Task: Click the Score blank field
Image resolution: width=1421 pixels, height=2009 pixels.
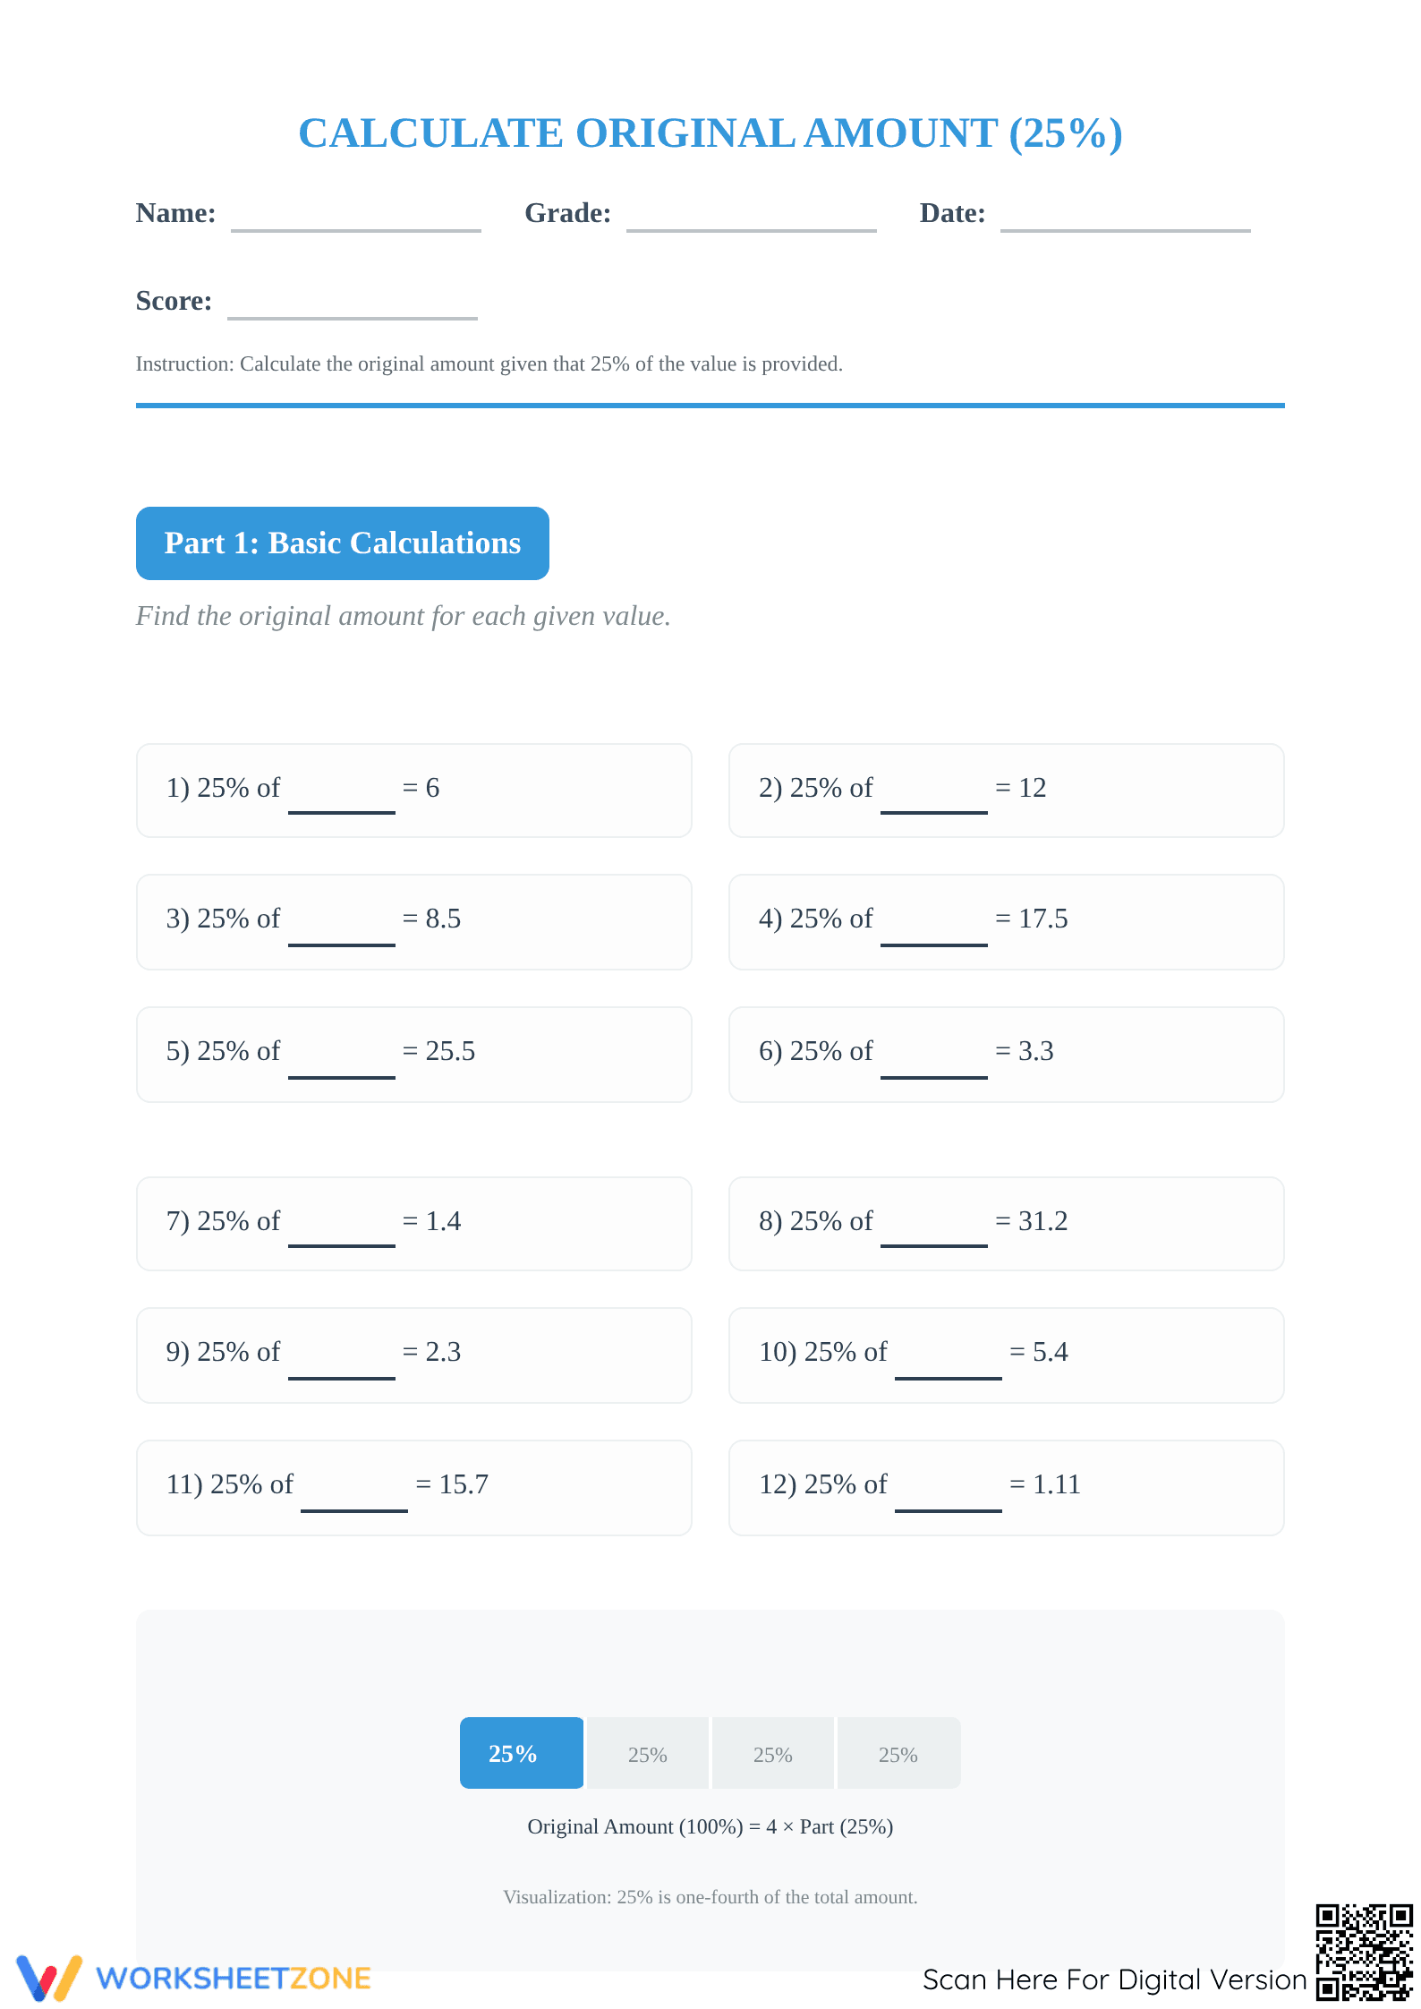Action: click(x=353, y=305)
